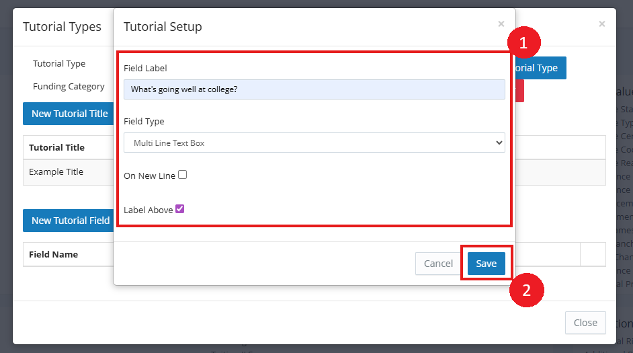This screenshot has height=353, width=633.
Task: Click the Field Name column header
Action: pos(54,254)
